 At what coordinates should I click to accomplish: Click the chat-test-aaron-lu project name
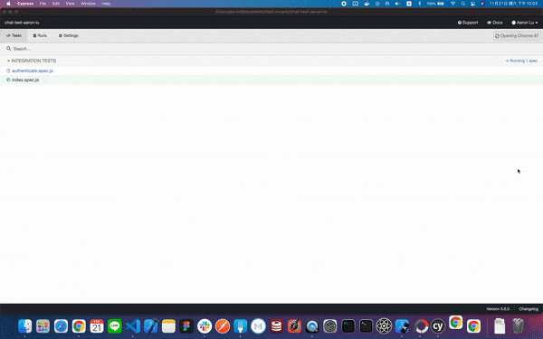[x=22, y=23]
